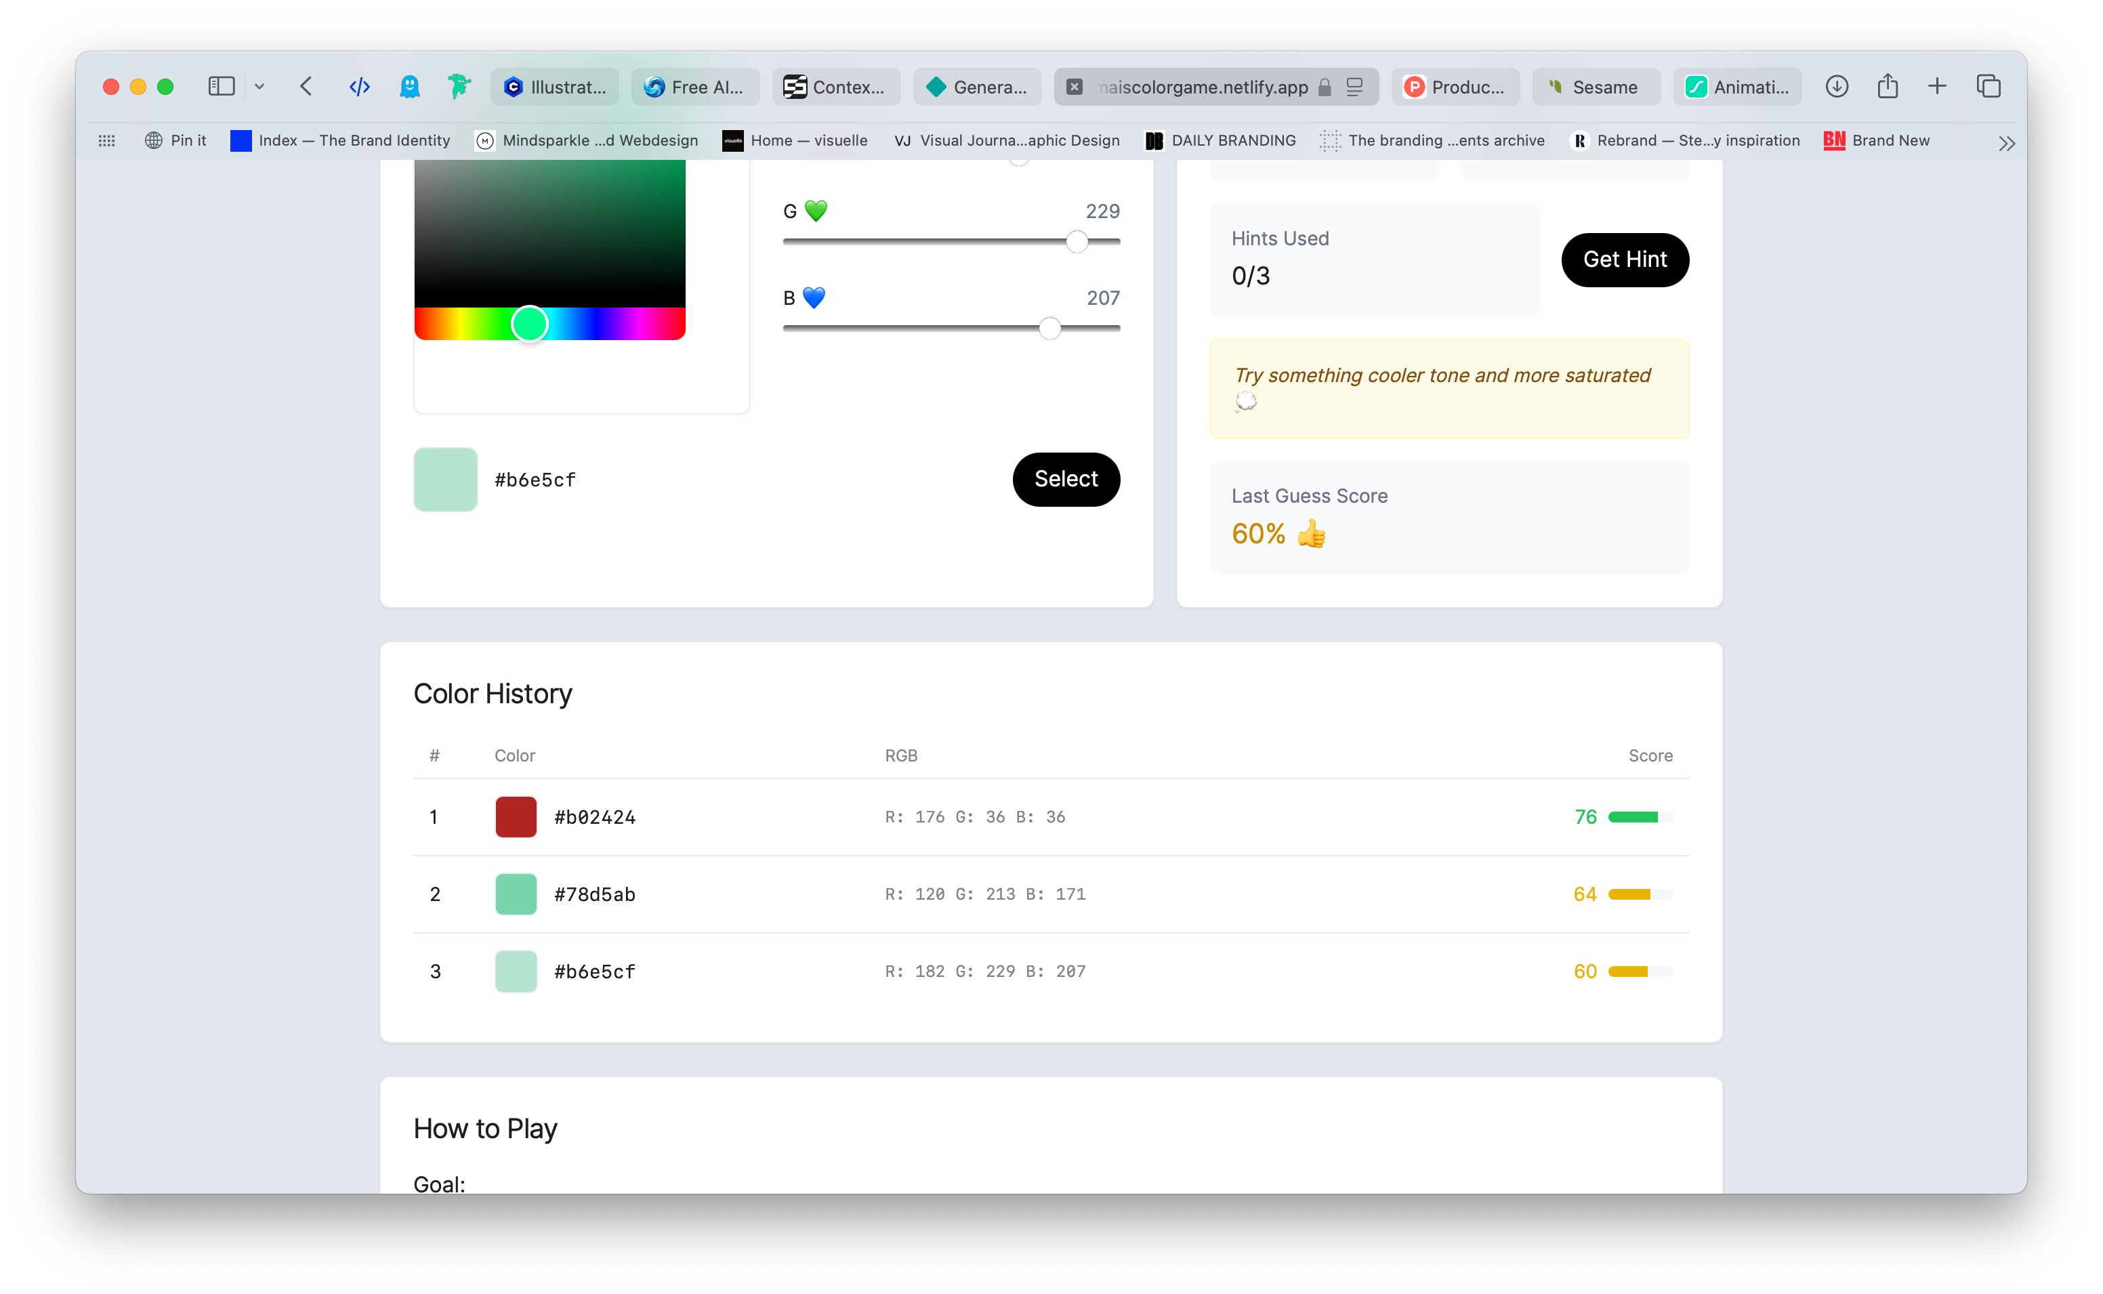Open a new tab with plus icon
The image size is (2103, 1294).
1937,87
